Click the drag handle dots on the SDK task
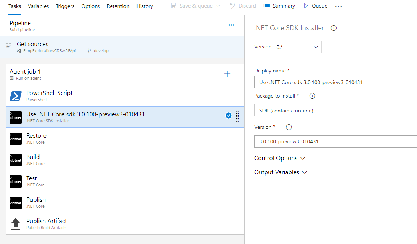Image resolution: width=417 pixels, height=244 pixels. 237,117
